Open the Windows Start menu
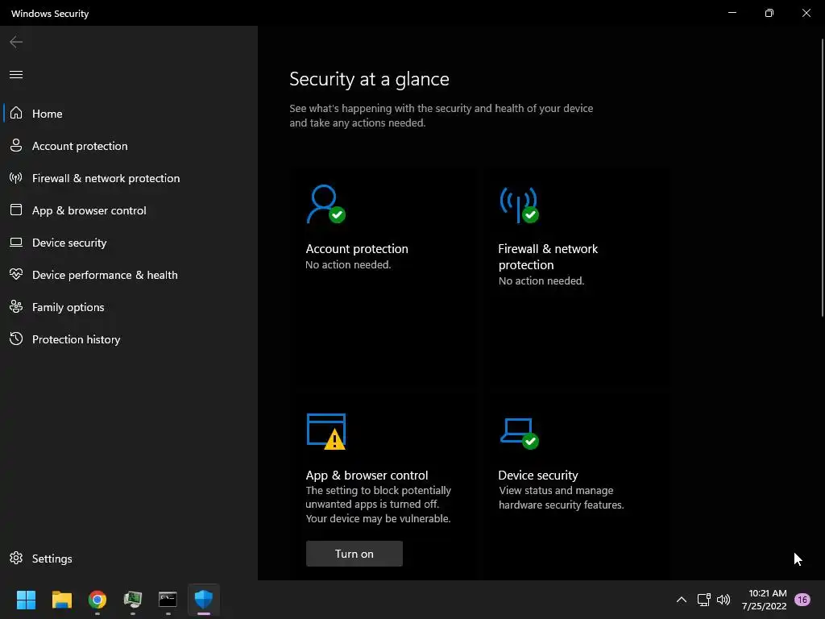The image size is (825, 619). [26, 600]
